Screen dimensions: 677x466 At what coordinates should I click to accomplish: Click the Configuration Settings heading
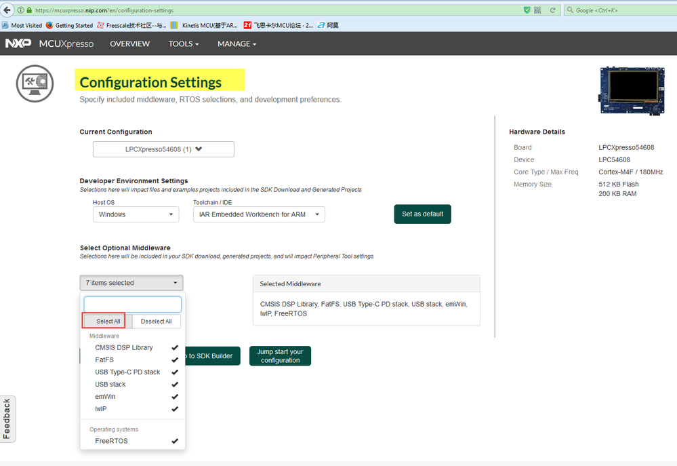click(150, 82)
